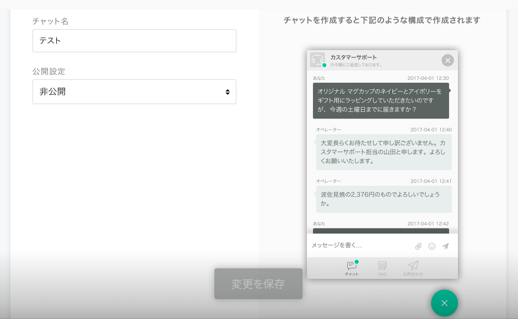Click the 2017-04-01 12:30 timestamp
The height and width of the screenshot is (319, 518).
[x=428, y=78]
